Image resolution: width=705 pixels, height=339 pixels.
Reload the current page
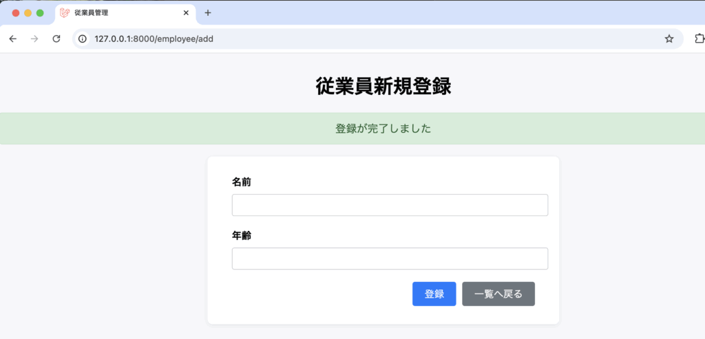[56, 39]
